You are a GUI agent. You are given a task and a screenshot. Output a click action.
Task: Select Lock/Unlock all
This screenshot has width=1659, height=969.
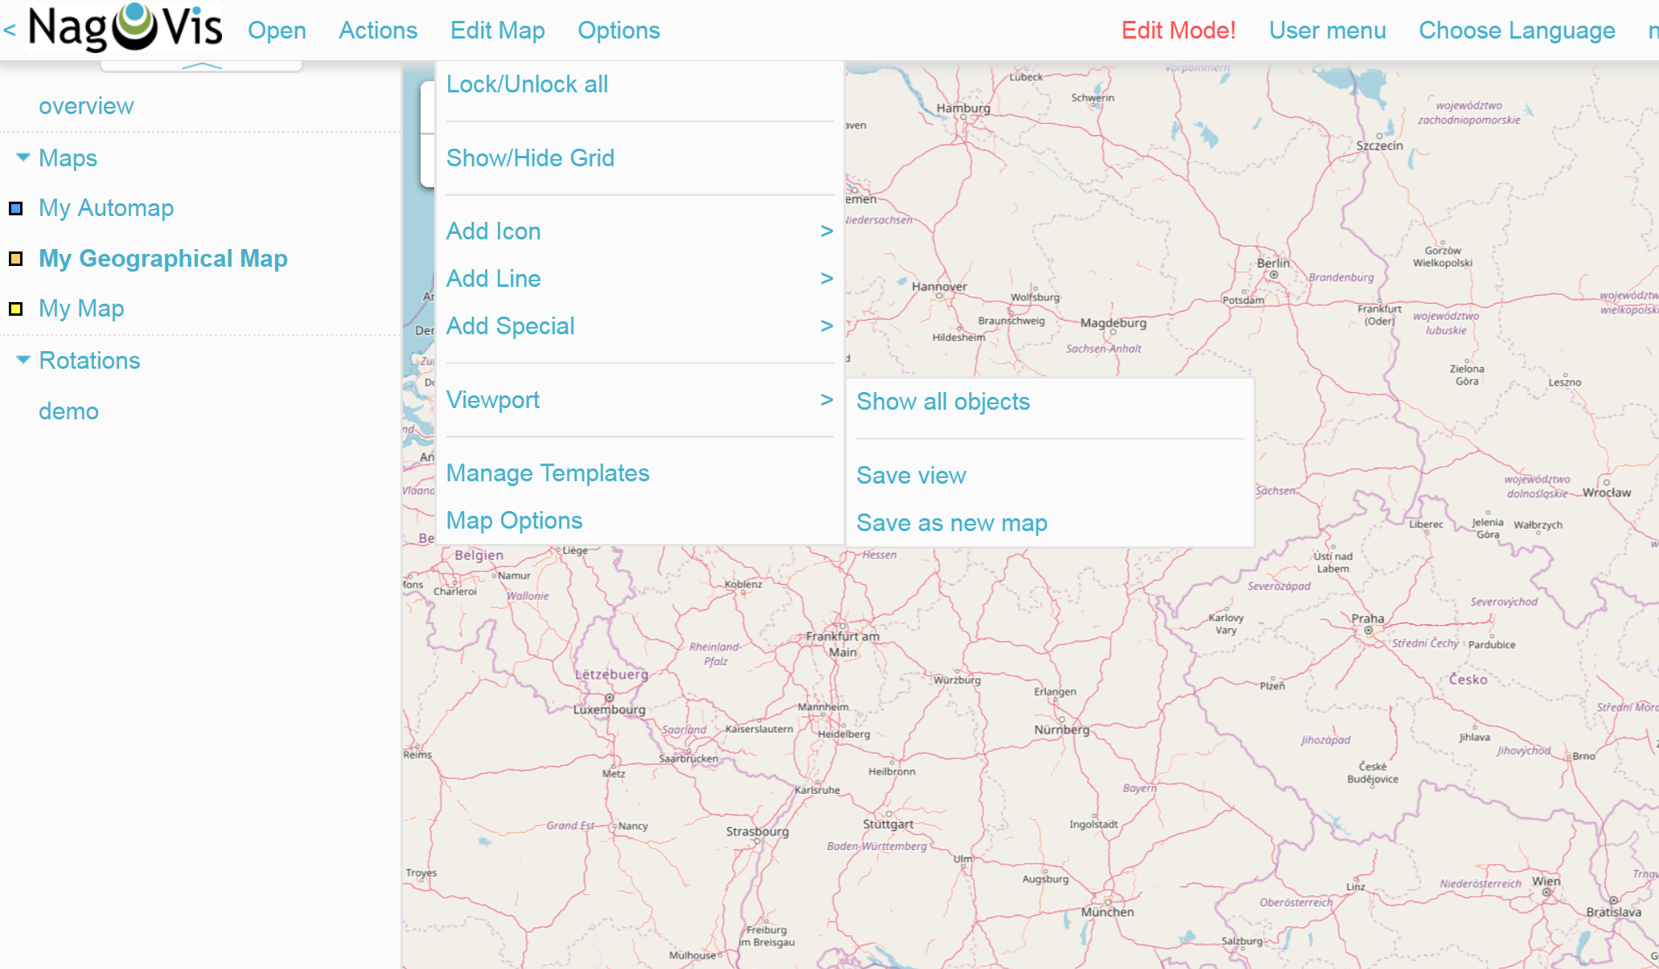click(527, 84)
